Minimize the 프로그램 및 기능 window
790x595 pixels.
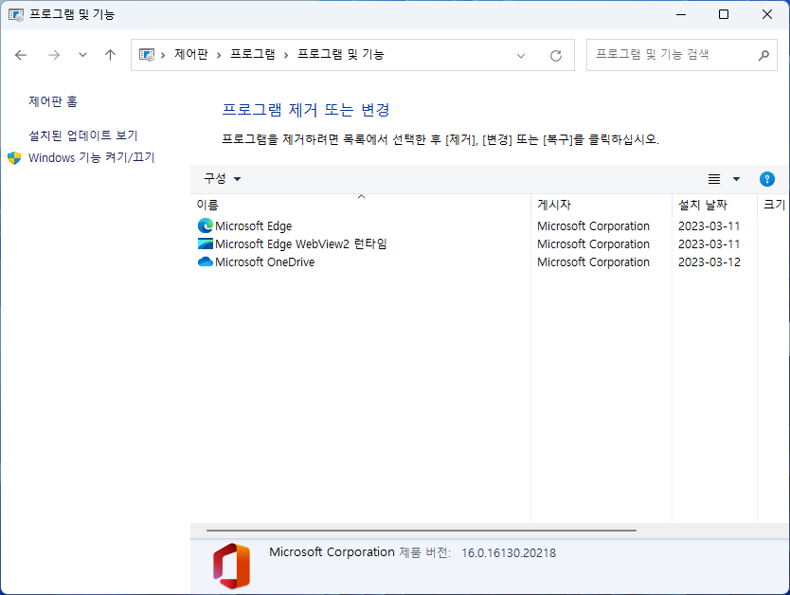coord(681,14)
